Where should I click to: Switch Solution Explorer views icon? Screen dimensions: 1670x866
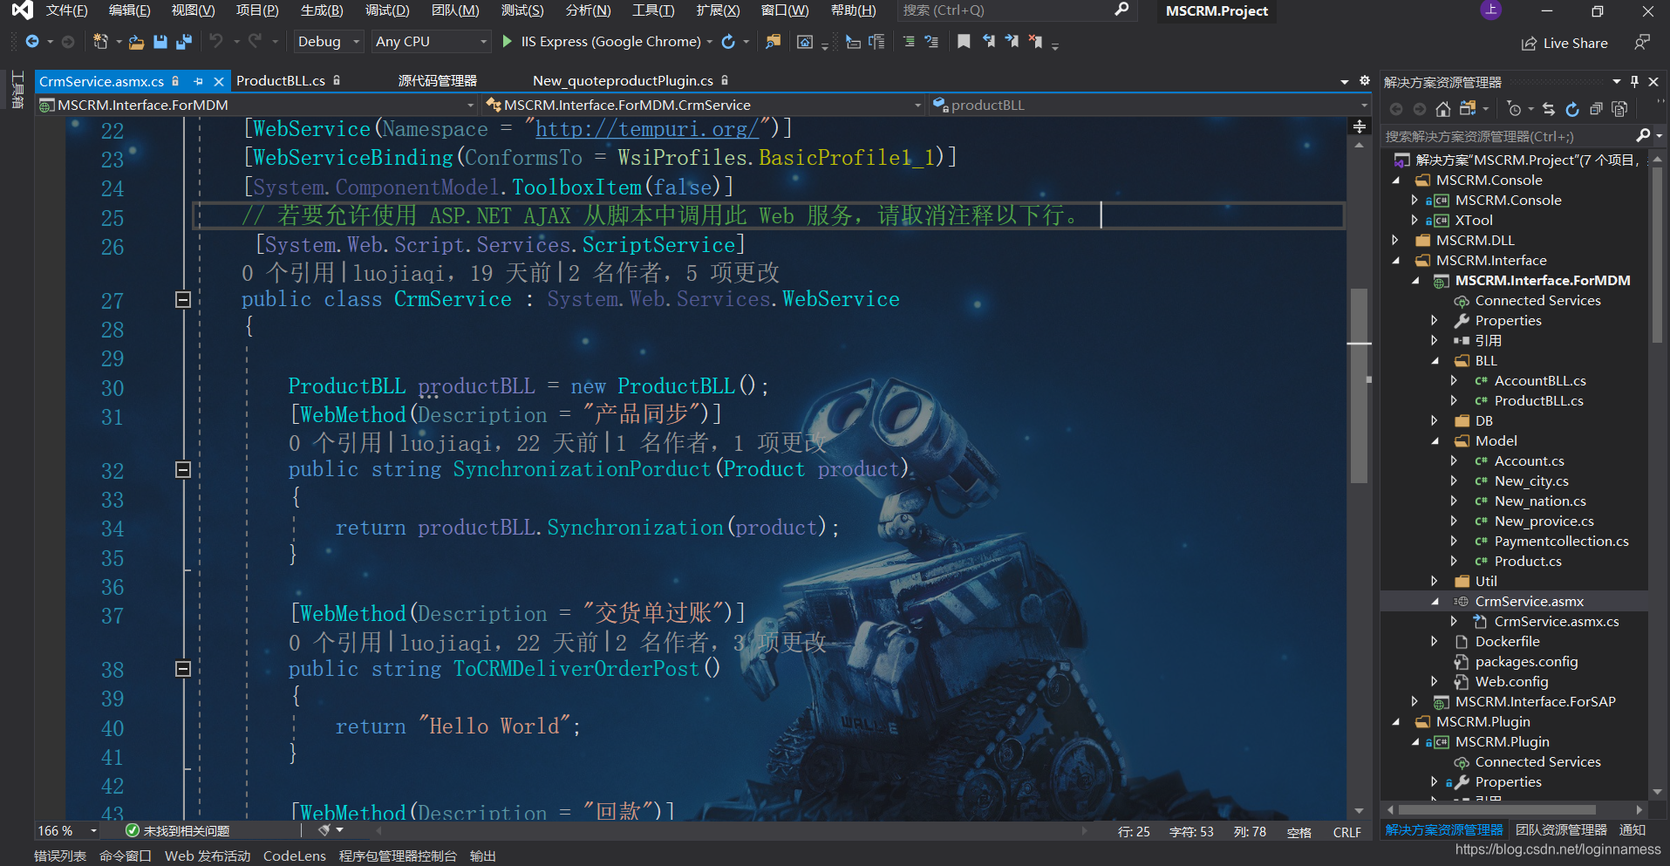(x=1468, y=109)
